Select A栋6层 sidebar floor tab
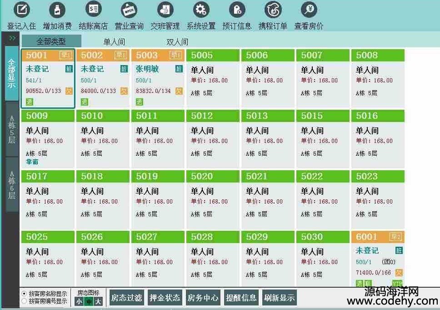Image resolution: width=440 pixels, height=310 pixels. tap(12, 185)
